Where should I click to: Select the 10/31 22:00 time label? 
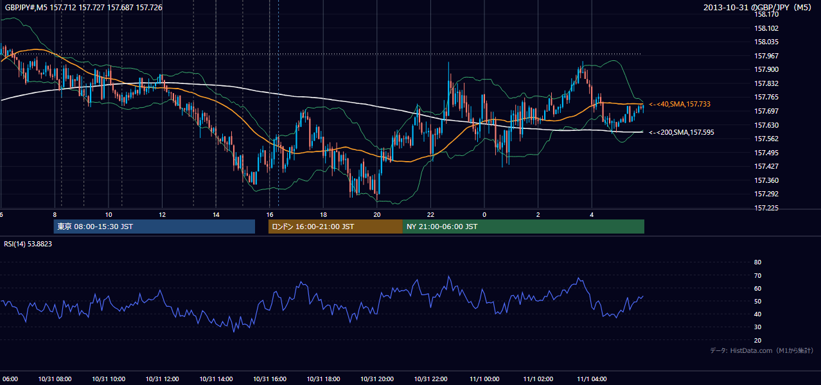click(x=430, y=379)
